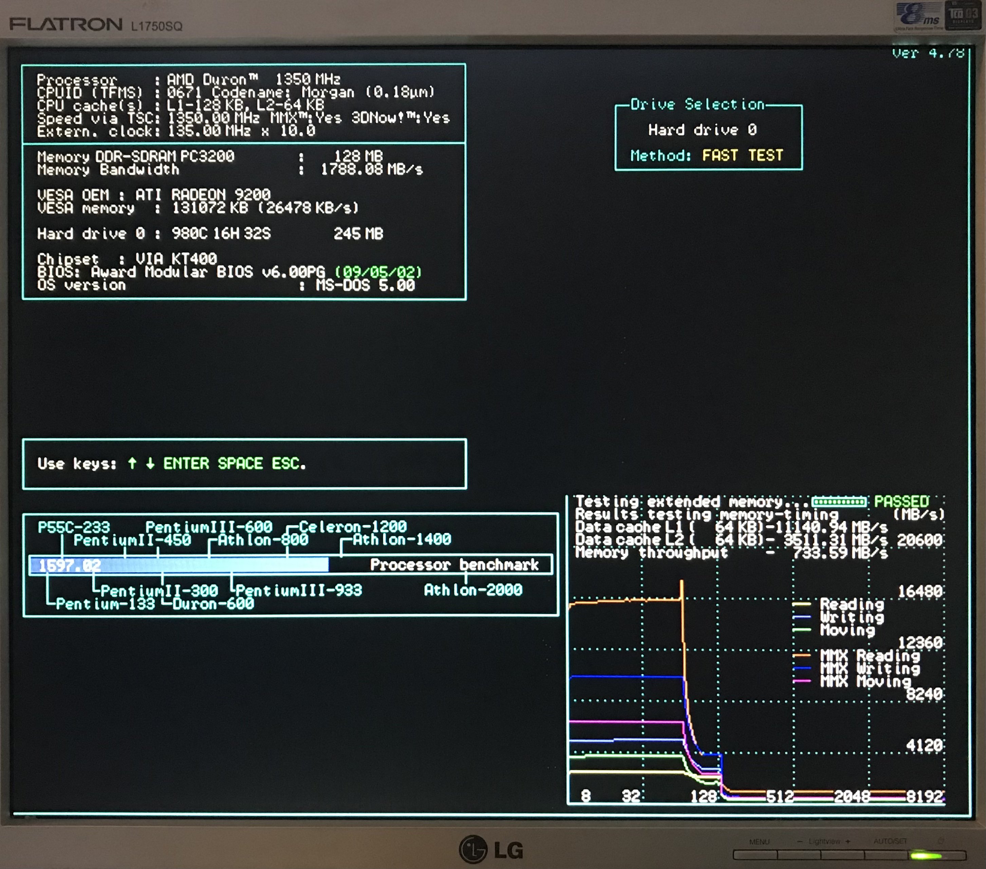Click the MMX Moving magenta legend swatch
Viewport: 986px width, 869px height.
point(801,681)
